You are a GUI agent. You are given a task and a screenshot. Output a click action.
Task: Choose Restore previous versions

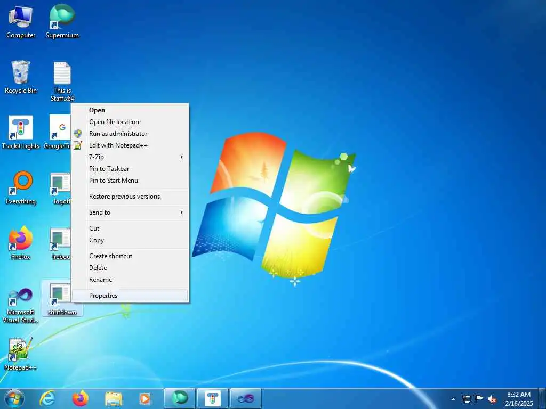(x=130, y=196)
